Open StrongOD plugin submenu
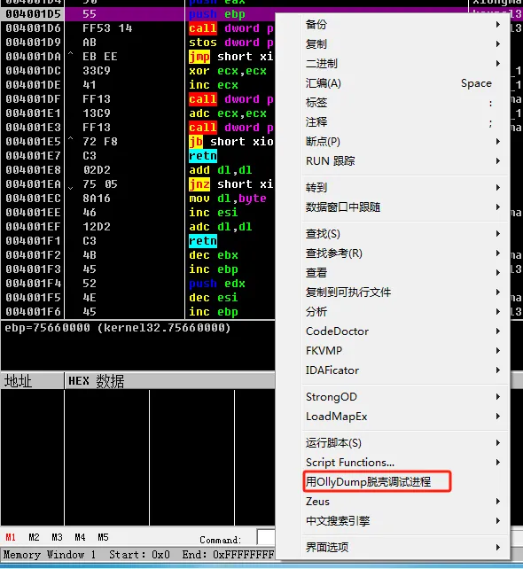Viewport: 523px width, 569px height. tap(403, 397)
